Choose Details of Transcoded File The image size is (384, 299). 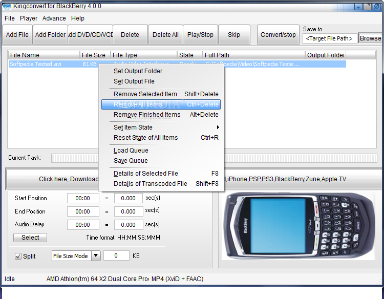click(161, 184)
